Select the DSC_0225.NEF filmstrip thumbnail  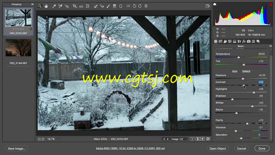coord(19,18)
